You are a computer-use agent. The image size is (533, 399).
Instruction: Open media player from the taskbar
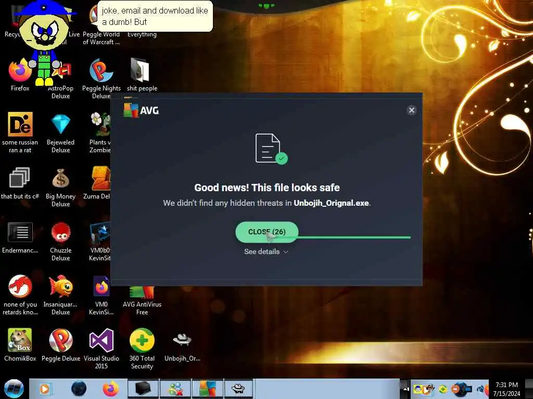(45, 389)
